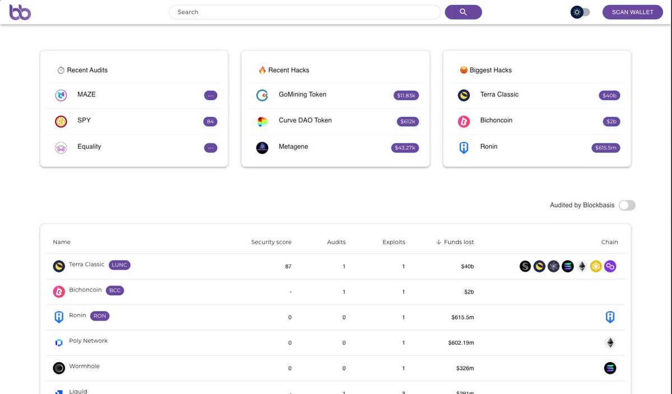Click the LUNC ticker badge
The width and height of the screenshot is (672, 394).
119,265
